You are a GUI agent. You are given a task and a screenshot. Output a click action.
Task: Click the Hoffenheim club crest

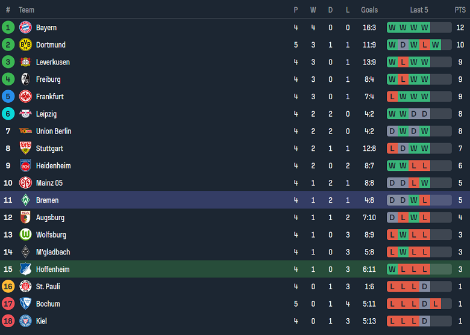click(25, 269)
